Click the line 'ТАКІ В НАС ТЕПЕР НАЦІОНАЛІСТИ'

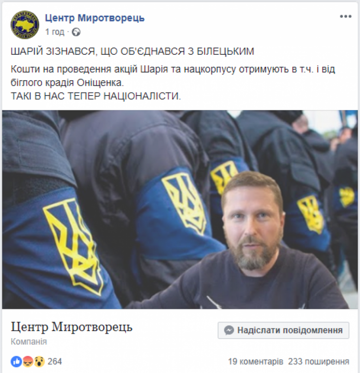[96, 96]
